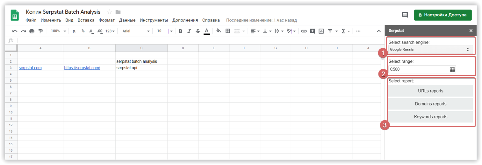Click the Keywords reports button
The height and width of the screenshot is (165, 482).
click(x=430, y=117)
